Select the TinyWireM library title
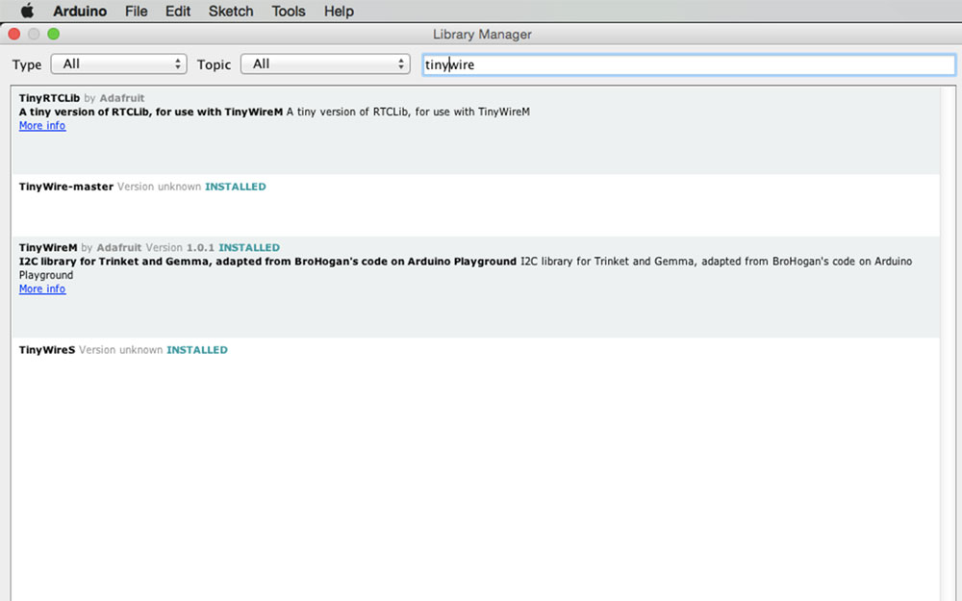 point(48,248)
